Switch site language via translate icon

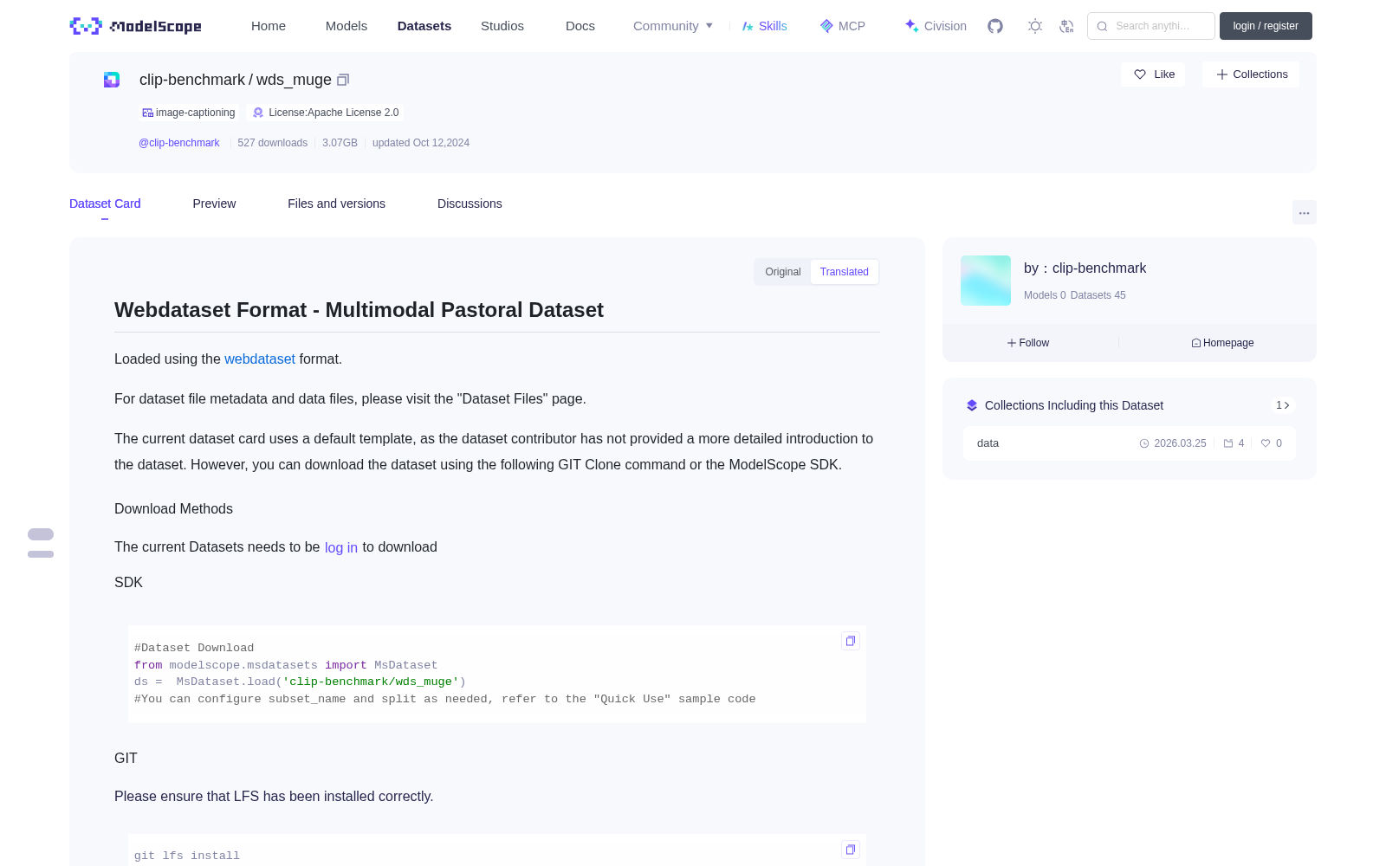click(x=1067, y=26)
